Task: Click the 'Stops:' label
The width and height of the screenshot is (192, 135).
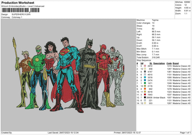Action: coord(140,26)
